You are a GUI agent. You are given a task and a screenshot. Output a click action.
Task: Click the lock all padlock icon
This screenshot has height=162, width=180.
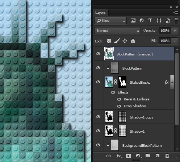(133, 41)
